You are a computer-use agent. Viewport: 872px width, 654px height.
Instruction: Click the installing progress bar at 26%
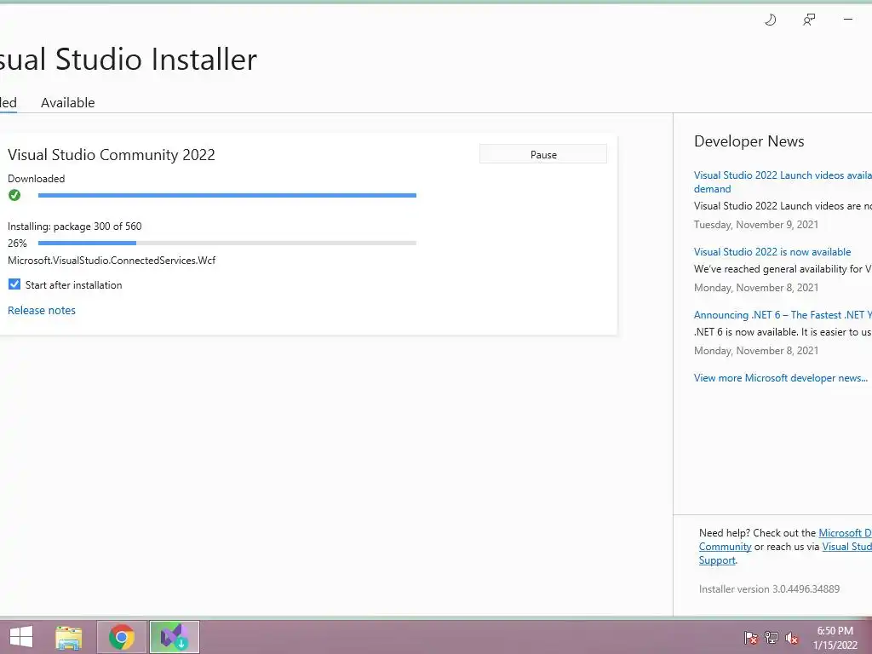pos(227,243)
